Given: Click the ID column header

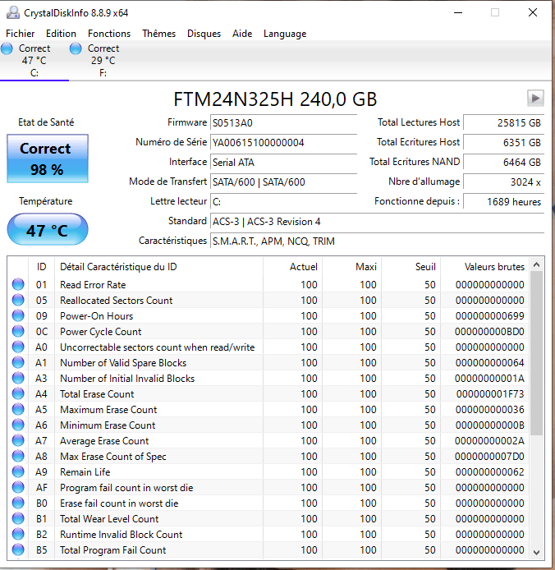Looking at the screenshot, I should click(x=41, y=267).
